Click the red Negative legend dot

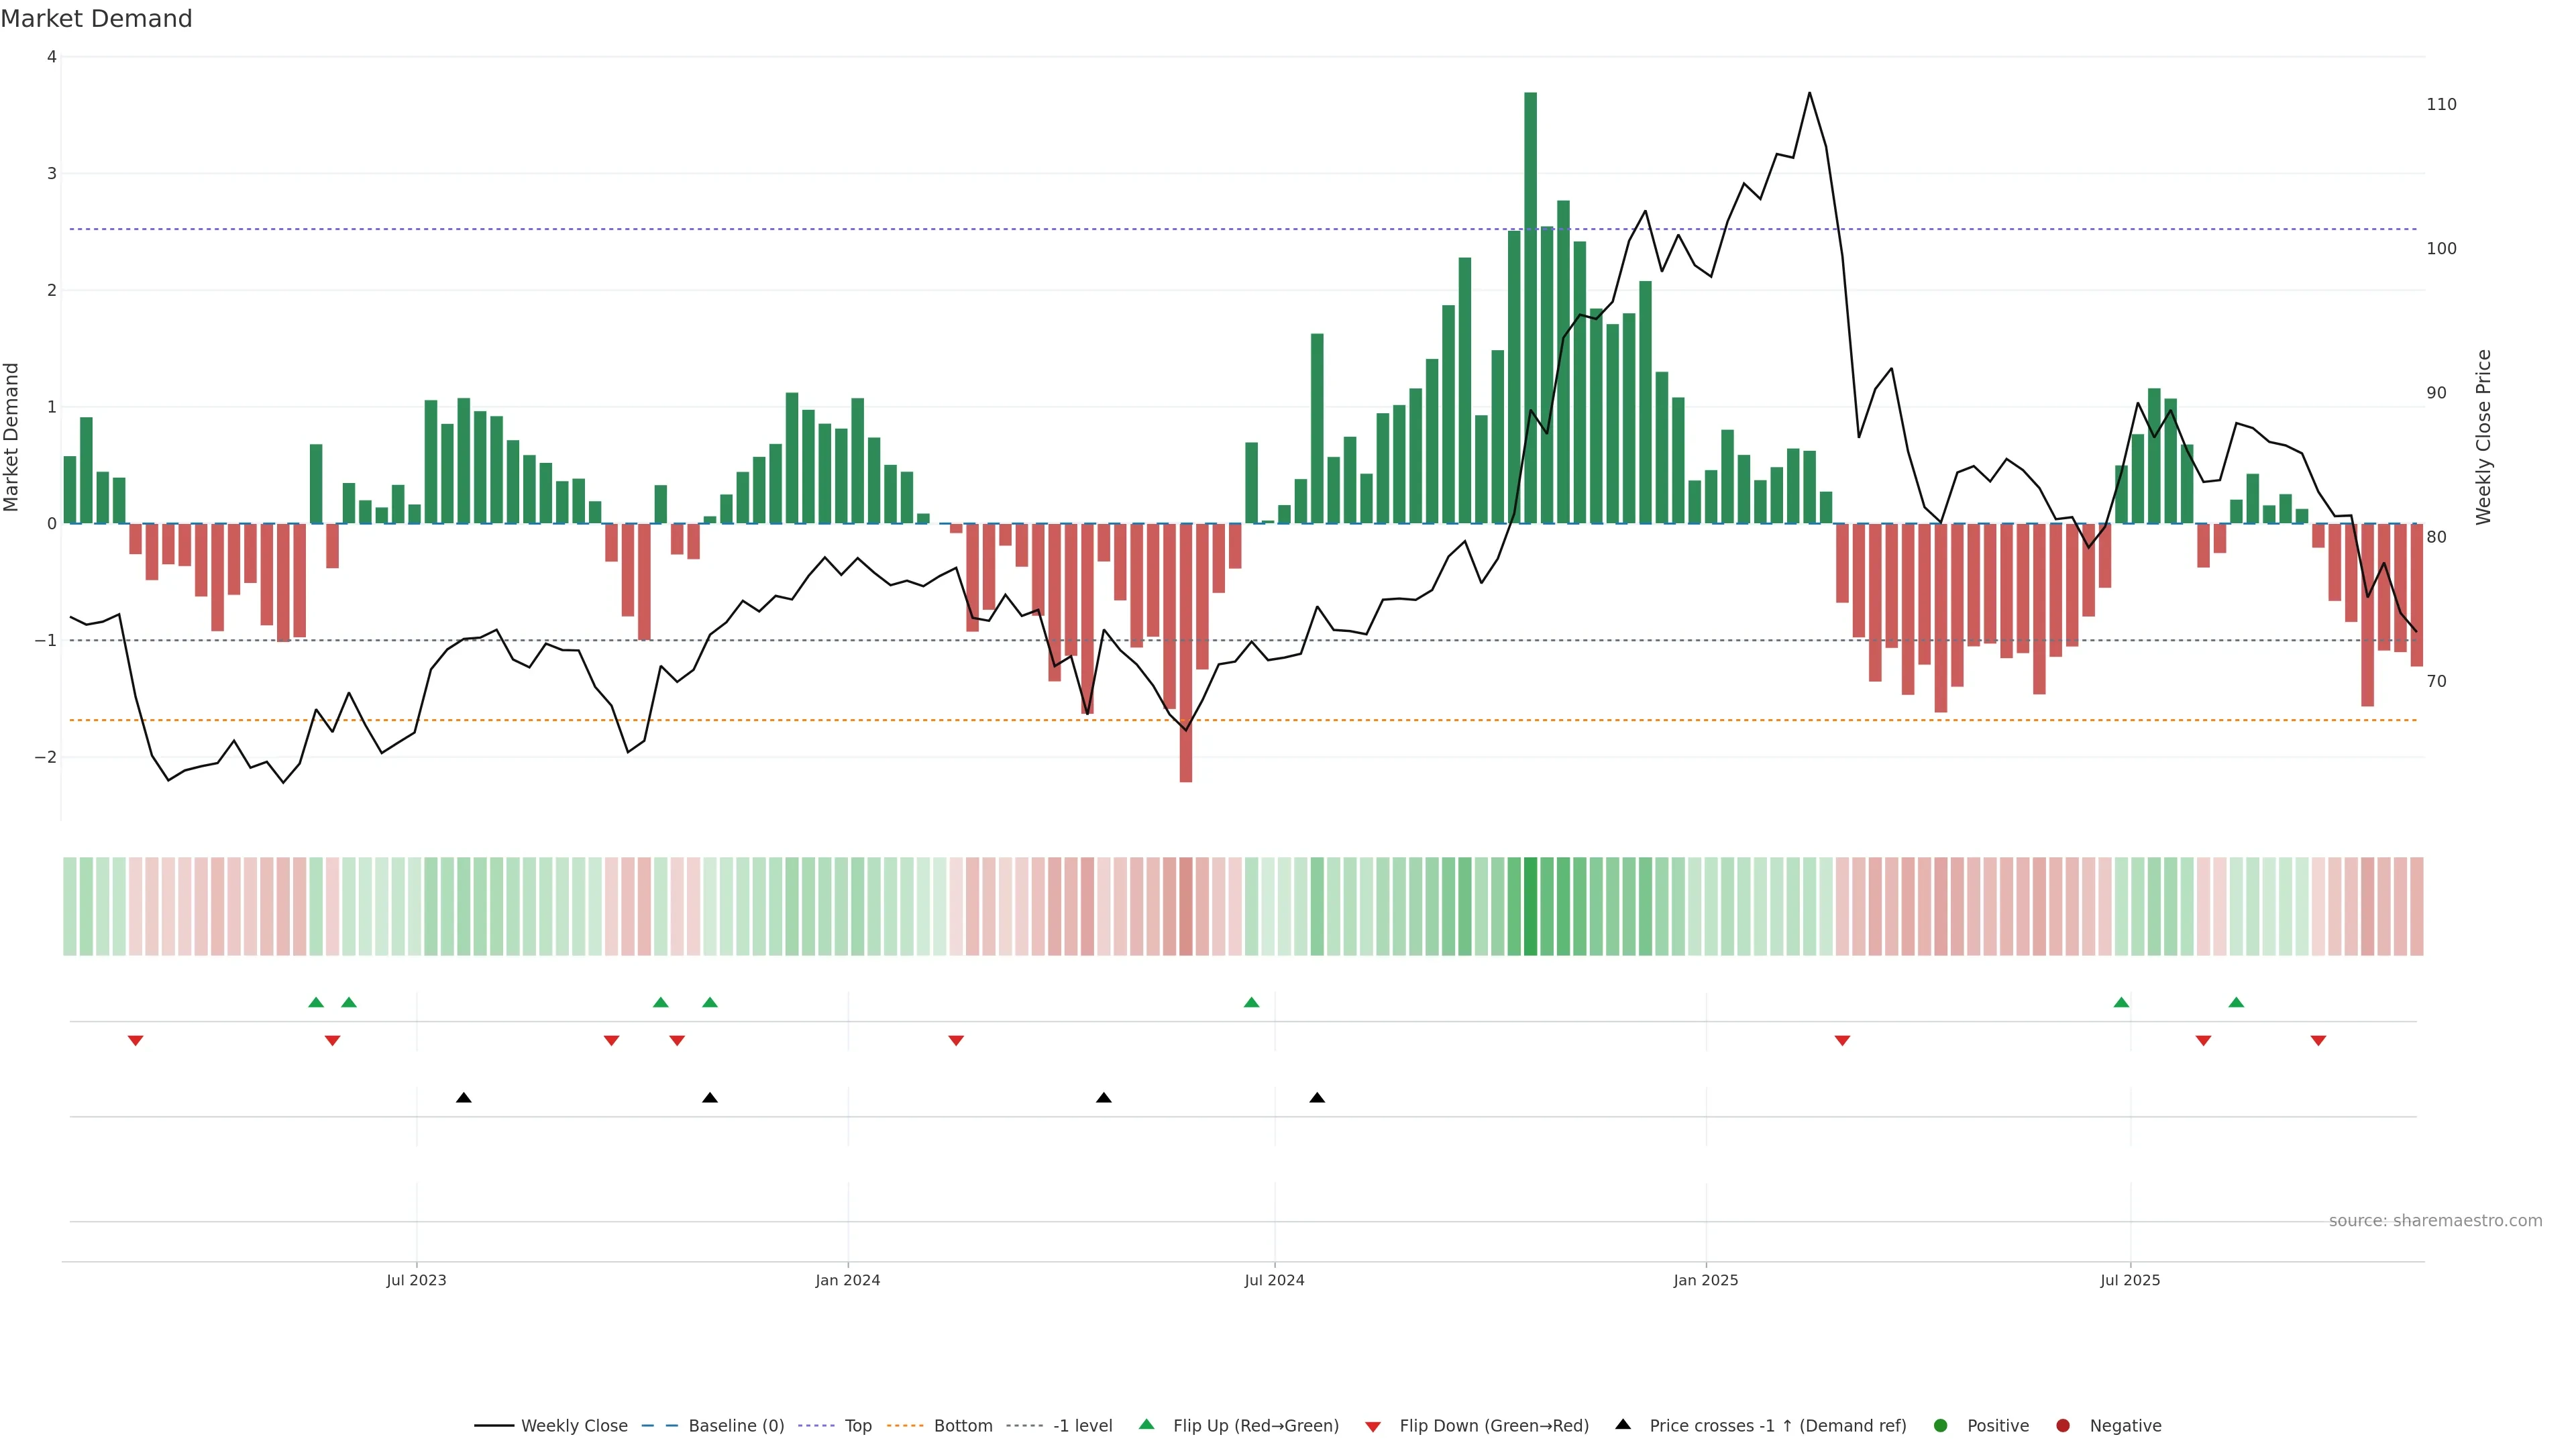coord(2063,1426)
